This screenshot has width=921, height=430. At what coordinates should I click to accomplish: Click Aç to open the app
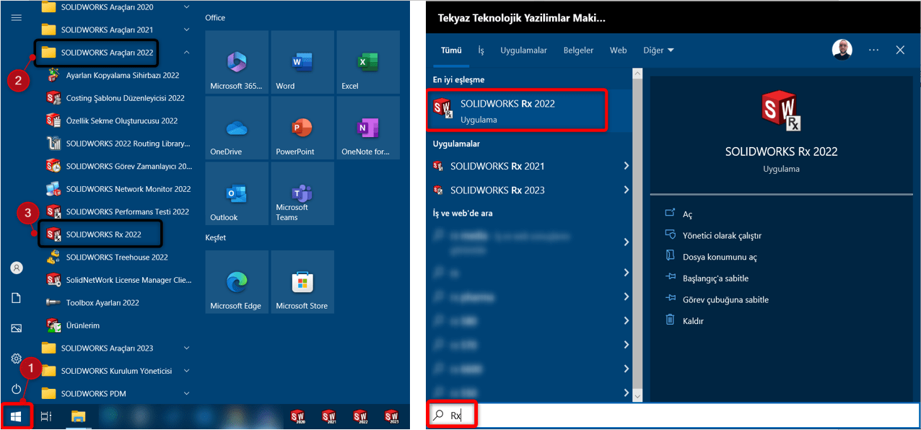[x=687, y=215]
